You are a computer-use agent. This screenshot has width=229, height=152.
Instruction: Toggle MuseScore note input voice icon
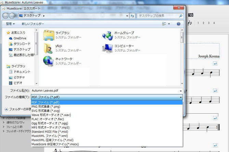coord(190,23)
